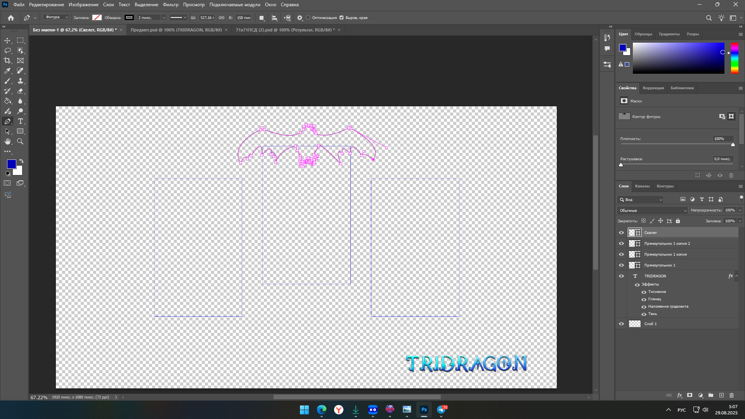Click the stroke width 2 пикс. field

coord(148,18)
